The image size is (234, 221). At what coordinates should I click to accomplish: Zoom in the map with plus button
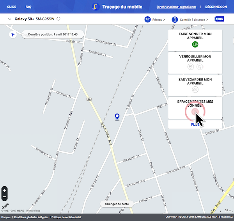click(x=4, y=191)
